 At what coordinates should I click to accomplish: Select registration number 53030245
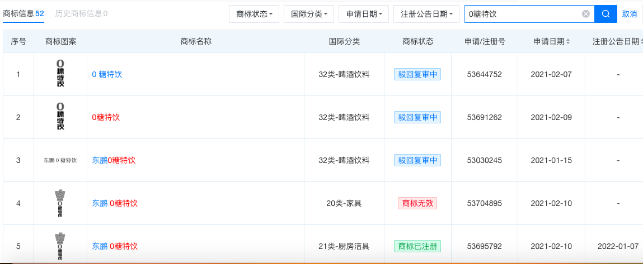pyautogui.click(x=484, y=160)
